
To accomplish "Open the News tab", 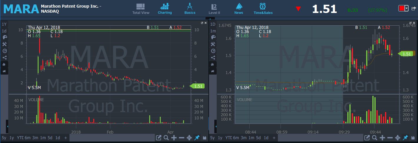I will coord(239,9).
